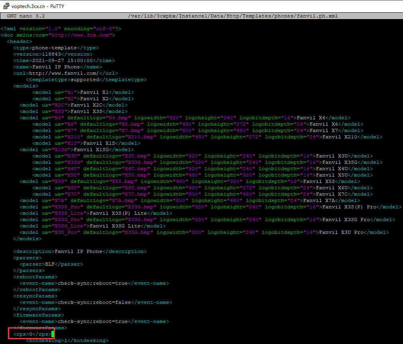Image resolution: width=403 pixels, height=344 pixels.
Task: Click the model line with ua="X3SP_Pro"
Action: click(211, 207)
